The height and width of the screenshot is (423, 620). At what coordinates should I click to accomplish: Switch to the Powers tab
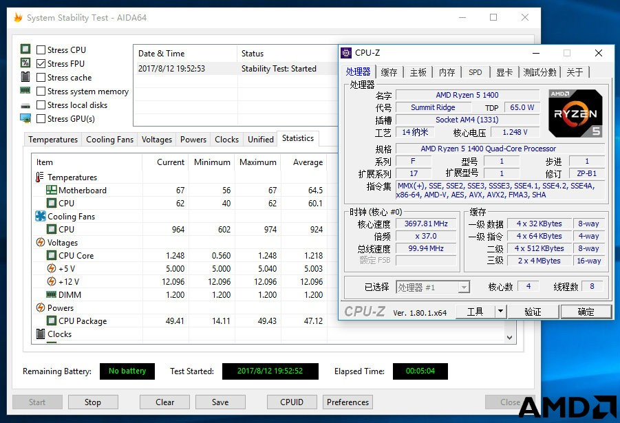pos(193,140)
